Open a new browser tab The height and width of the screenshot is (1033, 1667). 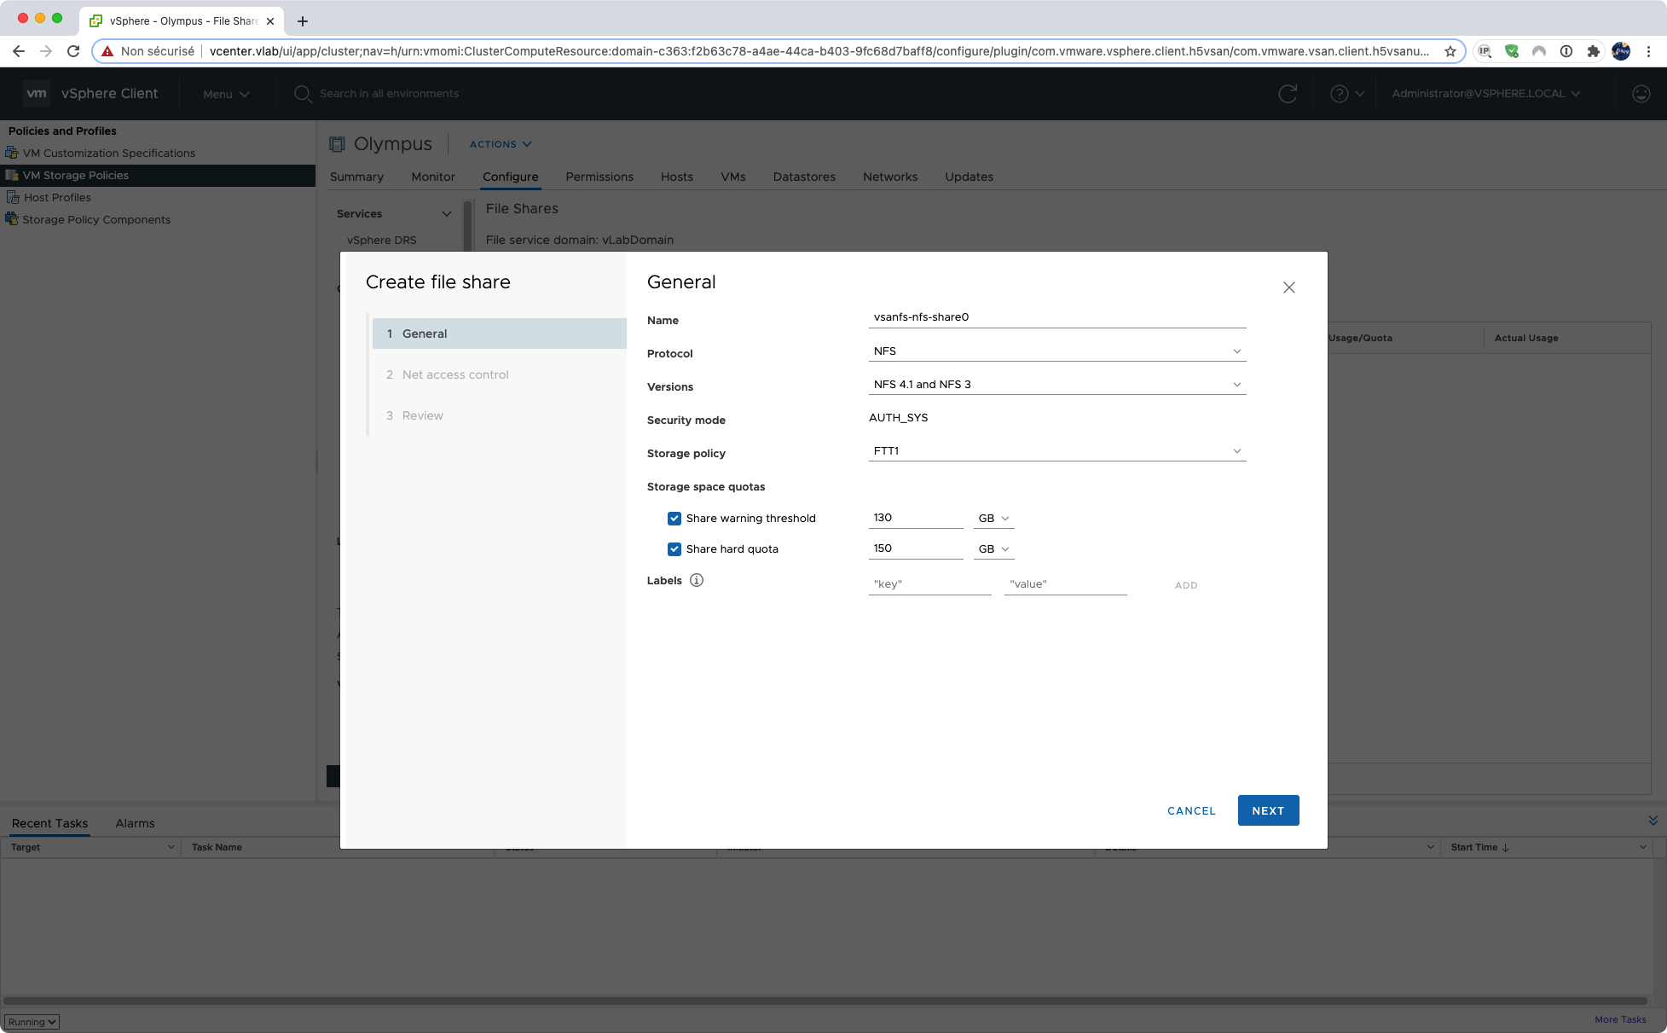click(303, 21)
